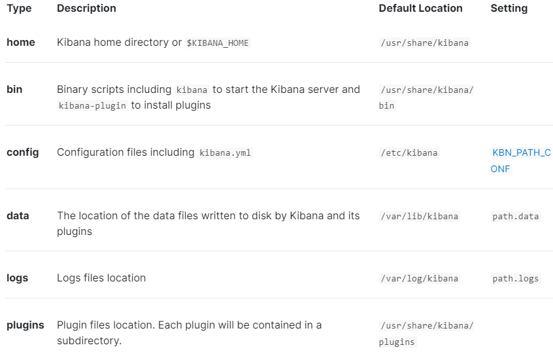This screenshot has width=553, height=358.
Task: Click the Description column header
Action: [86, 8]
